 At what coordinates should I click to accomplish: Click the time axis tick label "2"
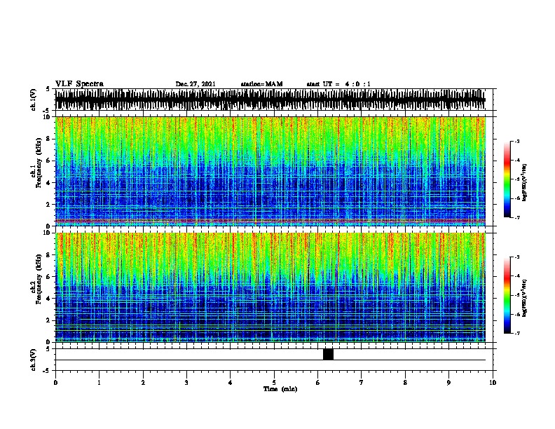coord(143,382)
